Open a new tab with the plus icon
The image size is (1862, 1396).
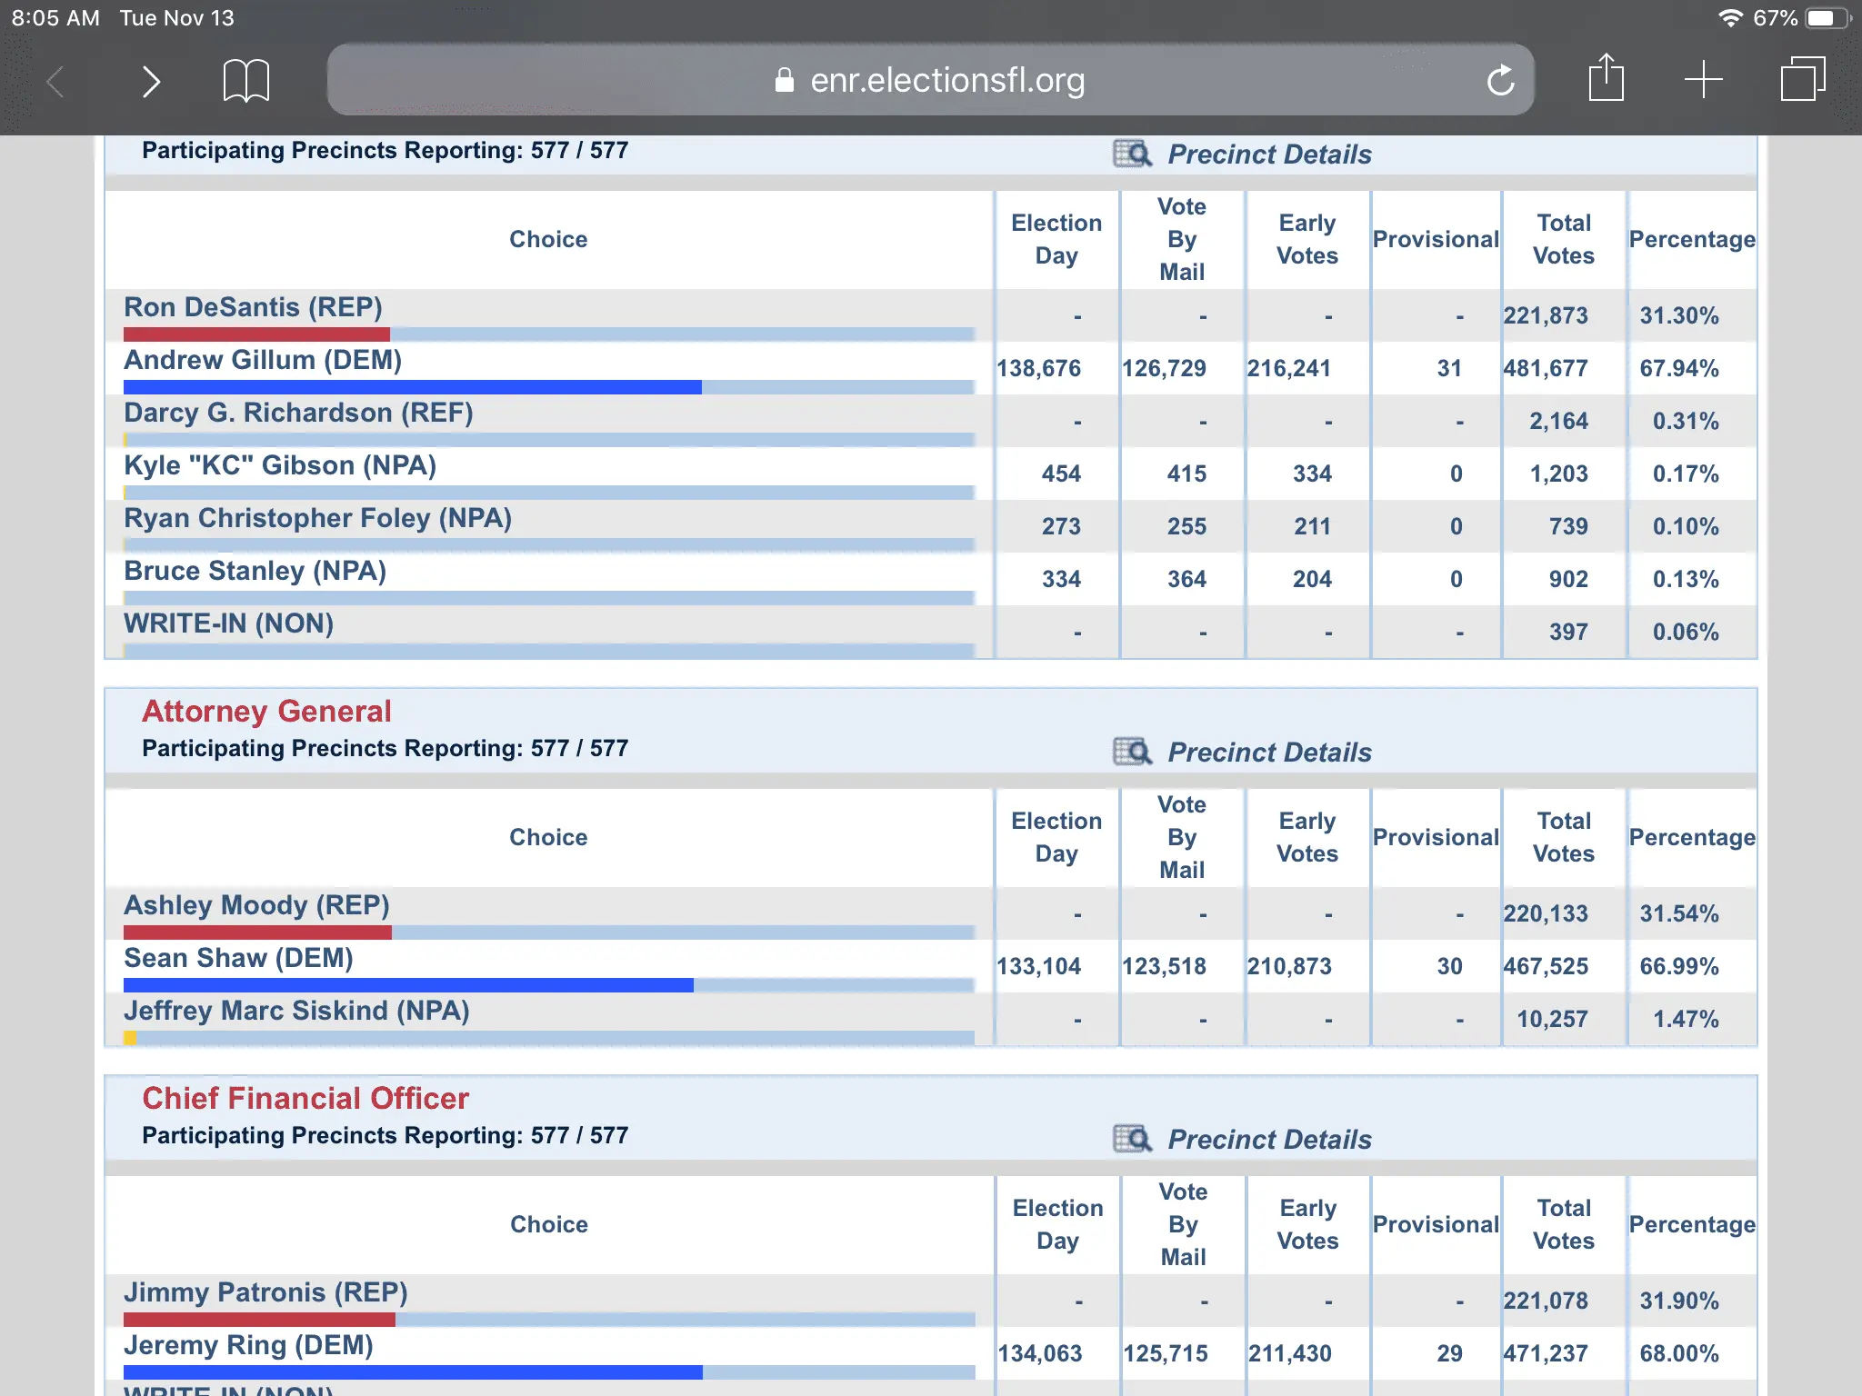(1703, 80)
